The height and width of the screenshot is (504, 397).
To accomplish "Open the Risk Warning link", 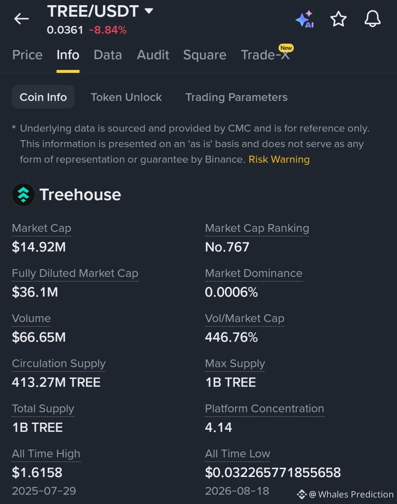I will 279,159.
